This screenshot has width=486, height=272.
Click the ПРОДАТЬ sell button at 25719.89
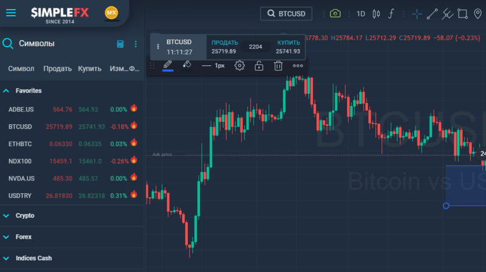(224, 47)
